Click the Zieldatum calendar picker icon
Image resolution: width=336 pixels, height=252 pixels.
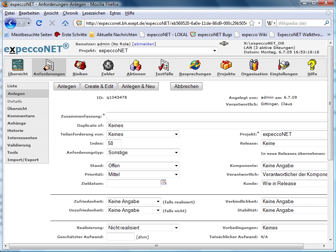[164, 183]
